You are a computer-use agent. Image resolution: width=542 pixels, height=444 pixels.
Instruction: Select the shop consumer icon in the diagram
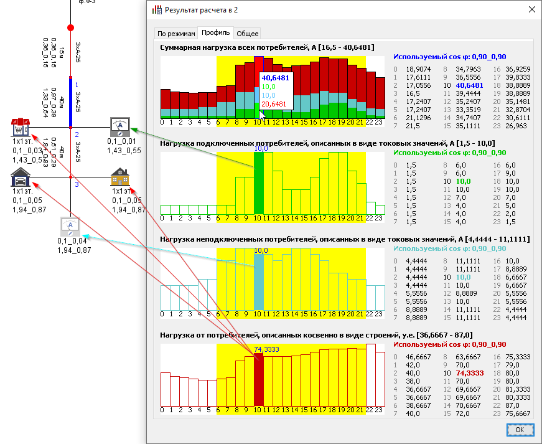point(21,127)
